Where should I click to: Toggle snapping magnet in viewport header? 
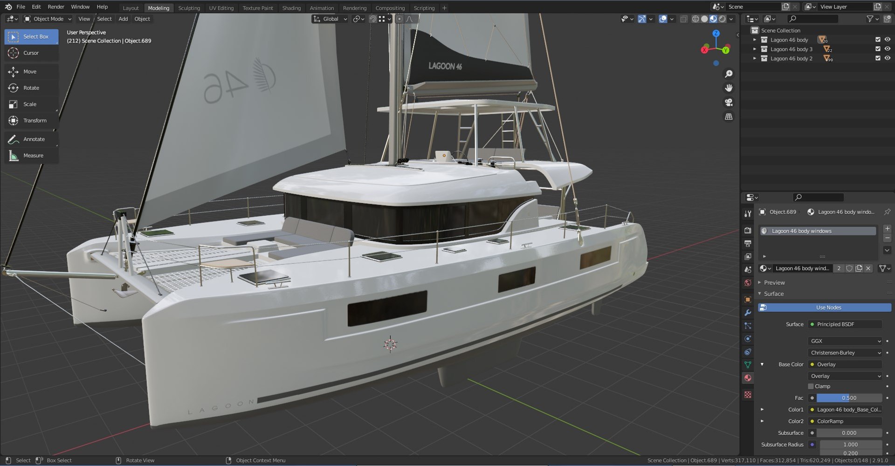pos(372,19)
